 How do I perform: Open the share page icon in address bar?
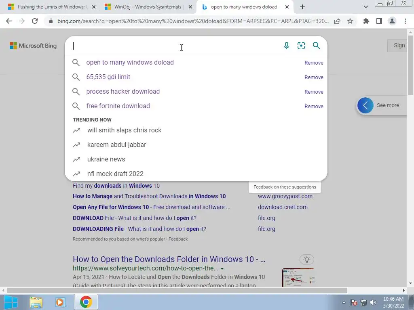click(337, 21)
